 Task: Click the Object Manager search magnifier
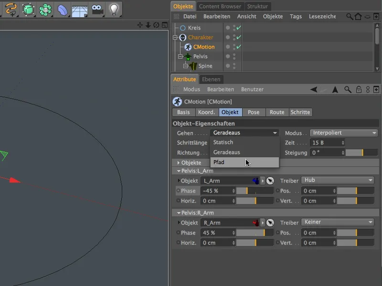350,16
